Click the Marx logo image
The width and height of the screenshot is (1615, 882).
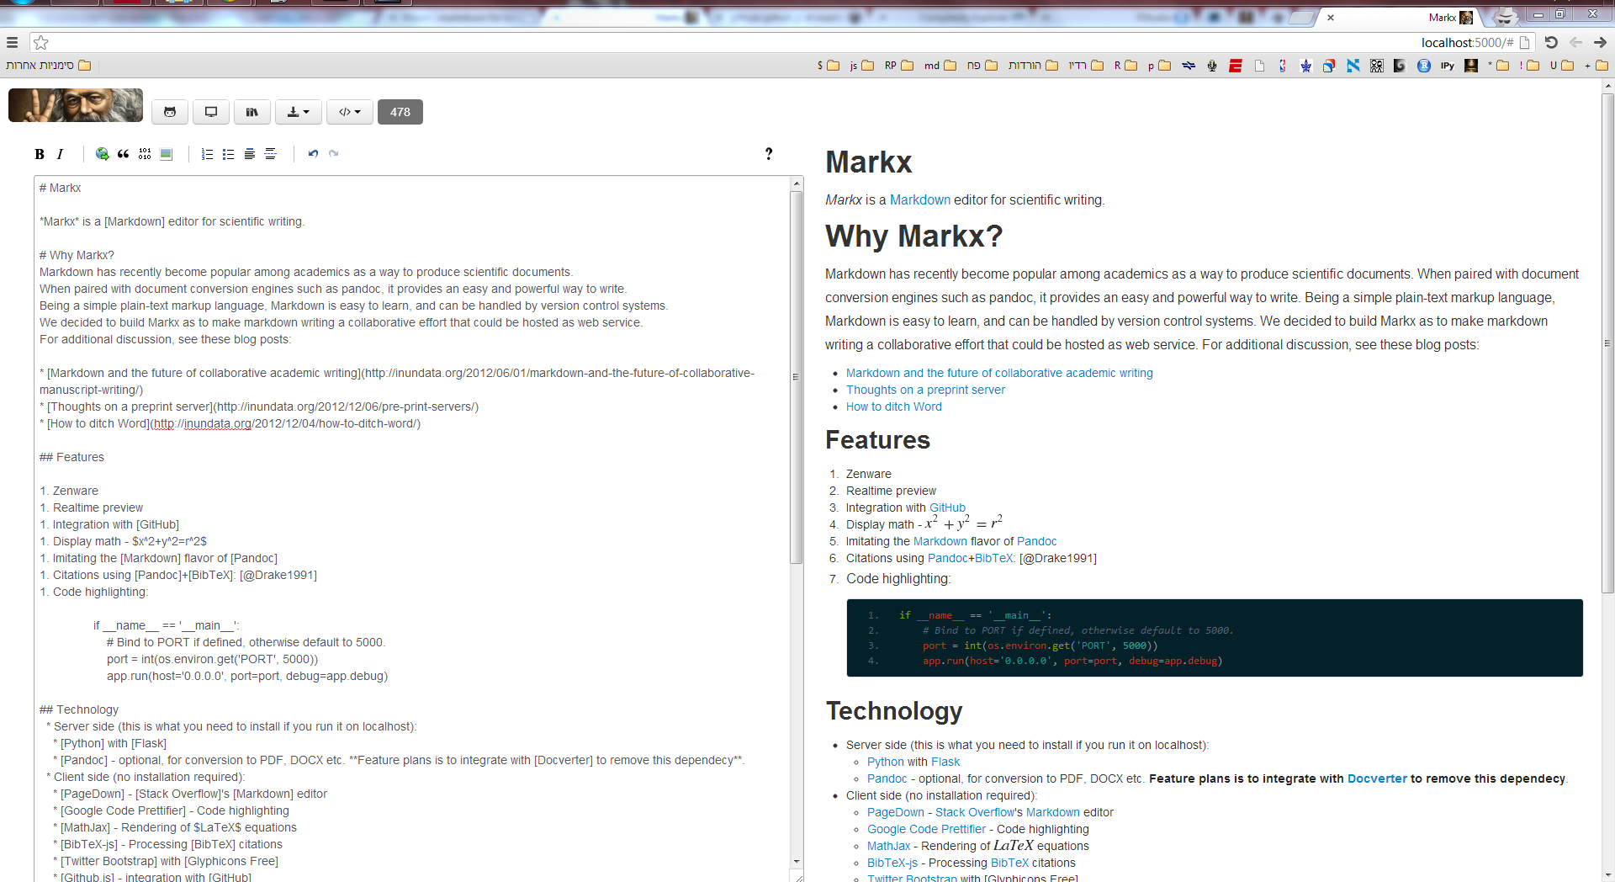[76, 105]
